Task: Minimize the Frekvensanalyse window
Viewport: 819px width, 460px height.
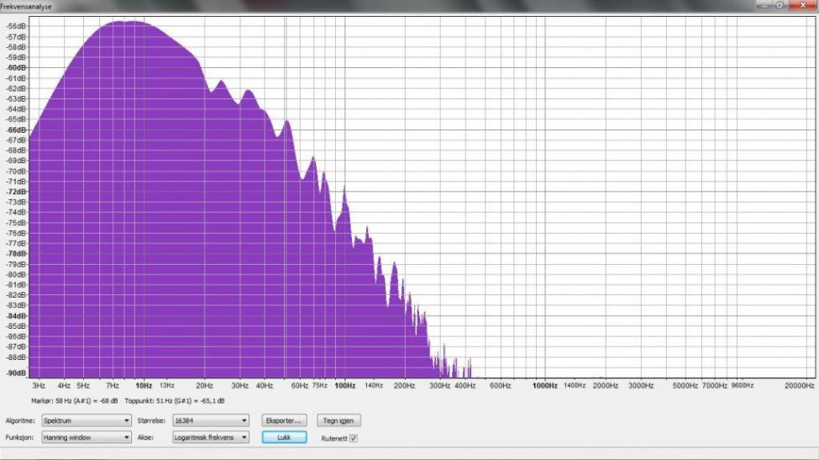Action: (x=763, y=6)
